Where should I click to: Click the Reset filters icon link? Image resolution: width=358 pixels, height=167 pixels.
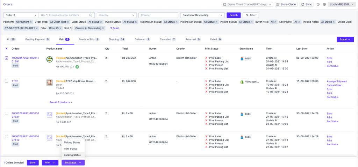(114, 28)
